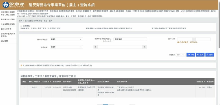Click the 序號 column header
Image resolution: width=220 pixels, height=105 pixels.
[24, 82]
